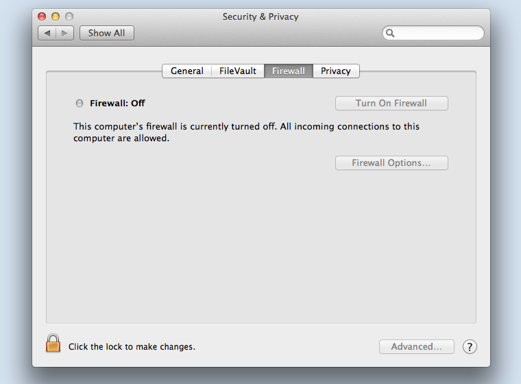This screenshot has height=384, width=521.
Task: Click the padlock icon to unlock settings
Action: [x=53, y=343]
